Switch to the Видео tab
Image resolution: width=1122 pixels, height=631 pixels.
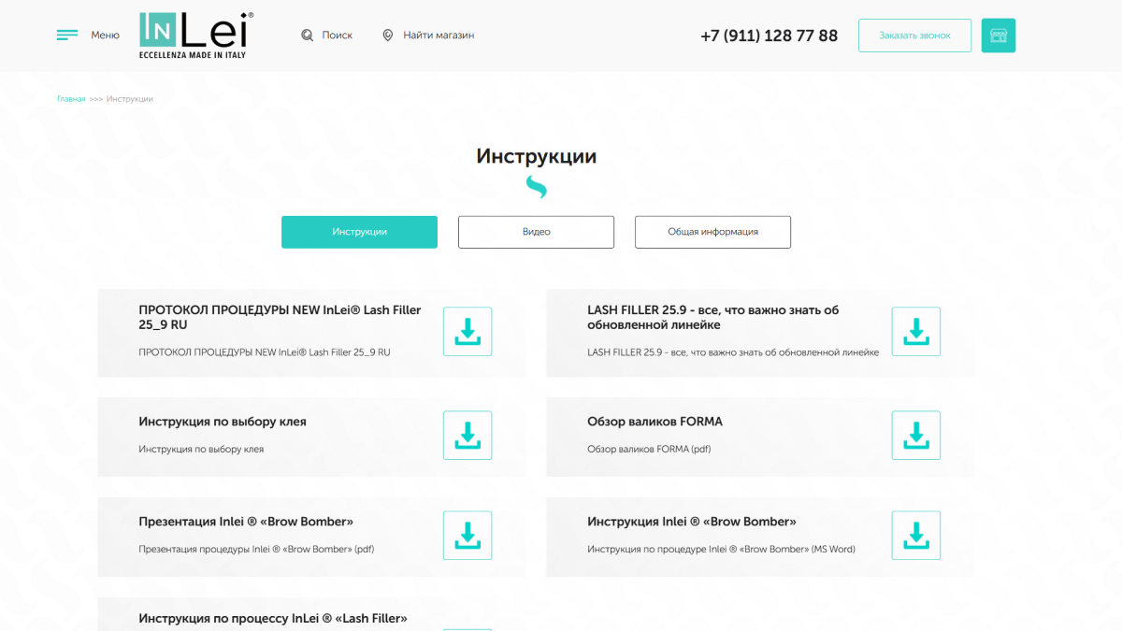coord(536,232)
